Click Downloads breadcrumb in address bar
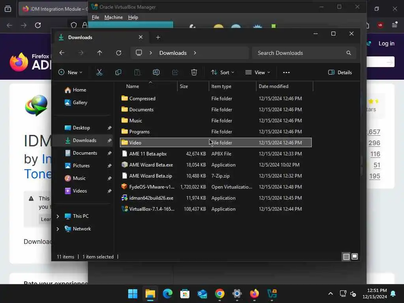404x303 pixels. (173, 53)
